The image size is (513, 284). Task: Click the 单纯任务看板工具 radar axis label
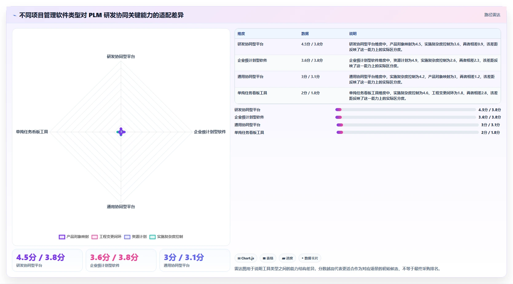pos(32,132)
